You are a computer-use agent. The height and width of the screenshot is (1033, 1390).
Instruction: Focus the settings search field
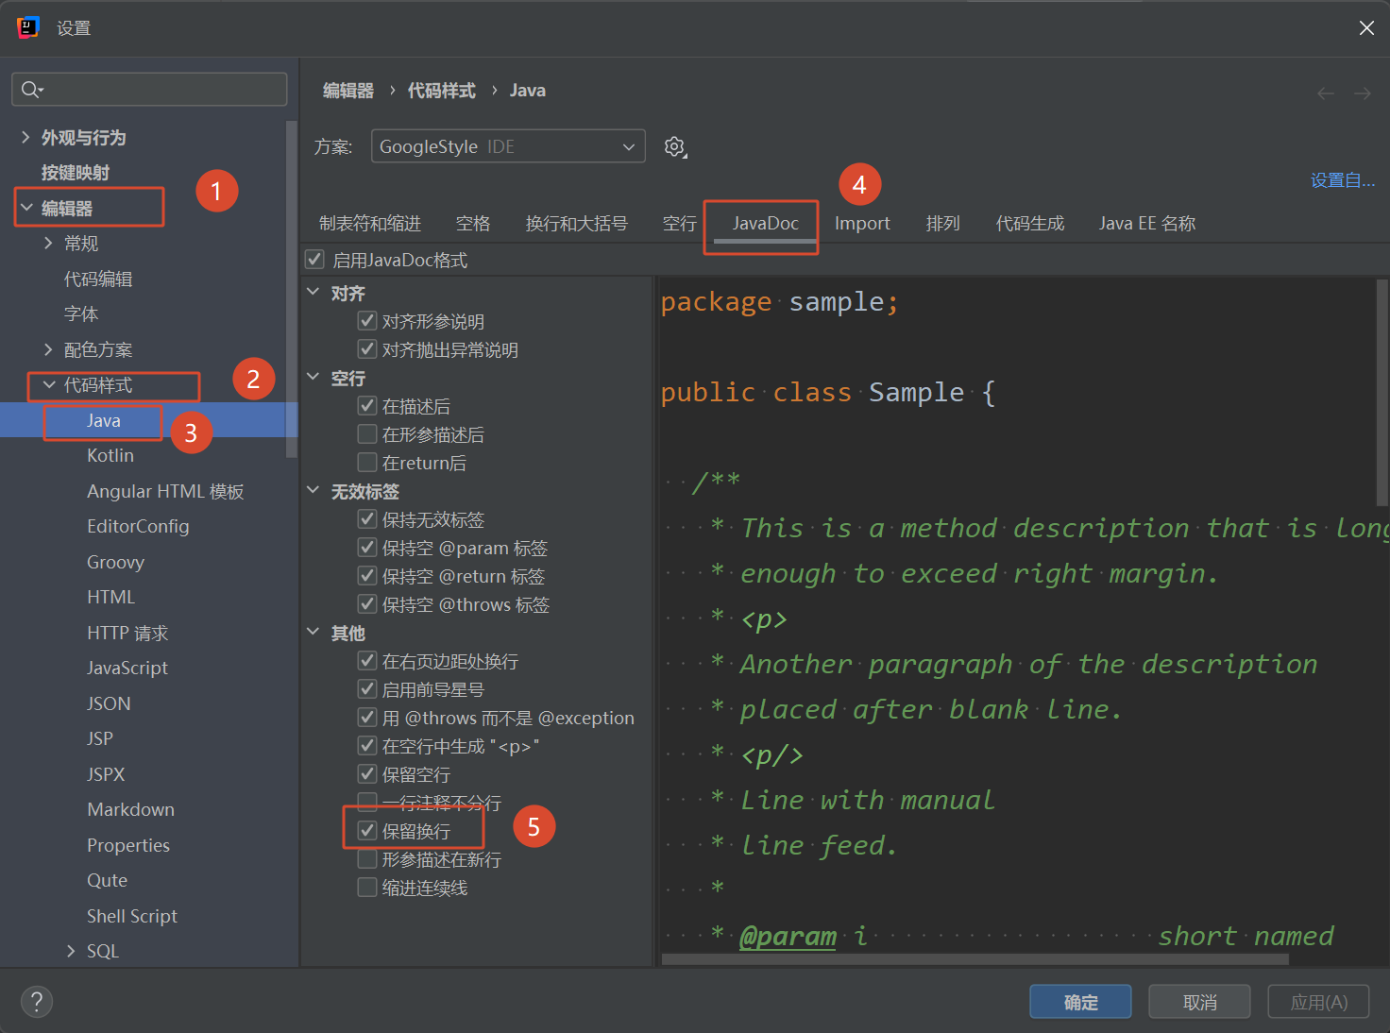(x=149, y=90)
